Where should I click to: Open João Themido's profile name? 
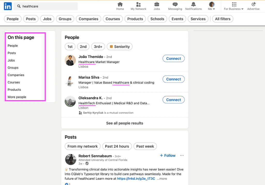click(91, 57)
